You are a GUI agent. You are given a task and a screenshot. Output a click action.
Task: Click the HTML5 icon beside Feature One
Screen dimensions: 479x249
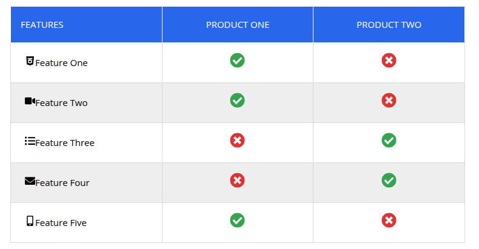tap(30, 61)
